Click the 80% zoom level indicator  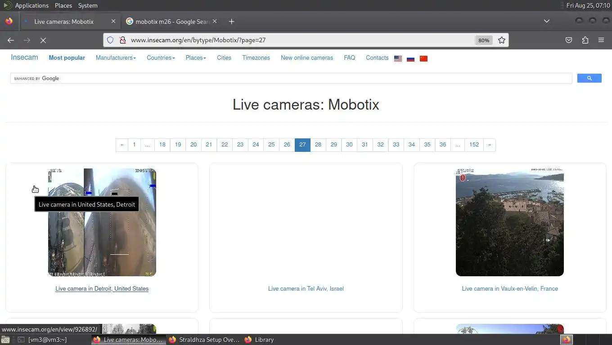[x=484, y=40]
